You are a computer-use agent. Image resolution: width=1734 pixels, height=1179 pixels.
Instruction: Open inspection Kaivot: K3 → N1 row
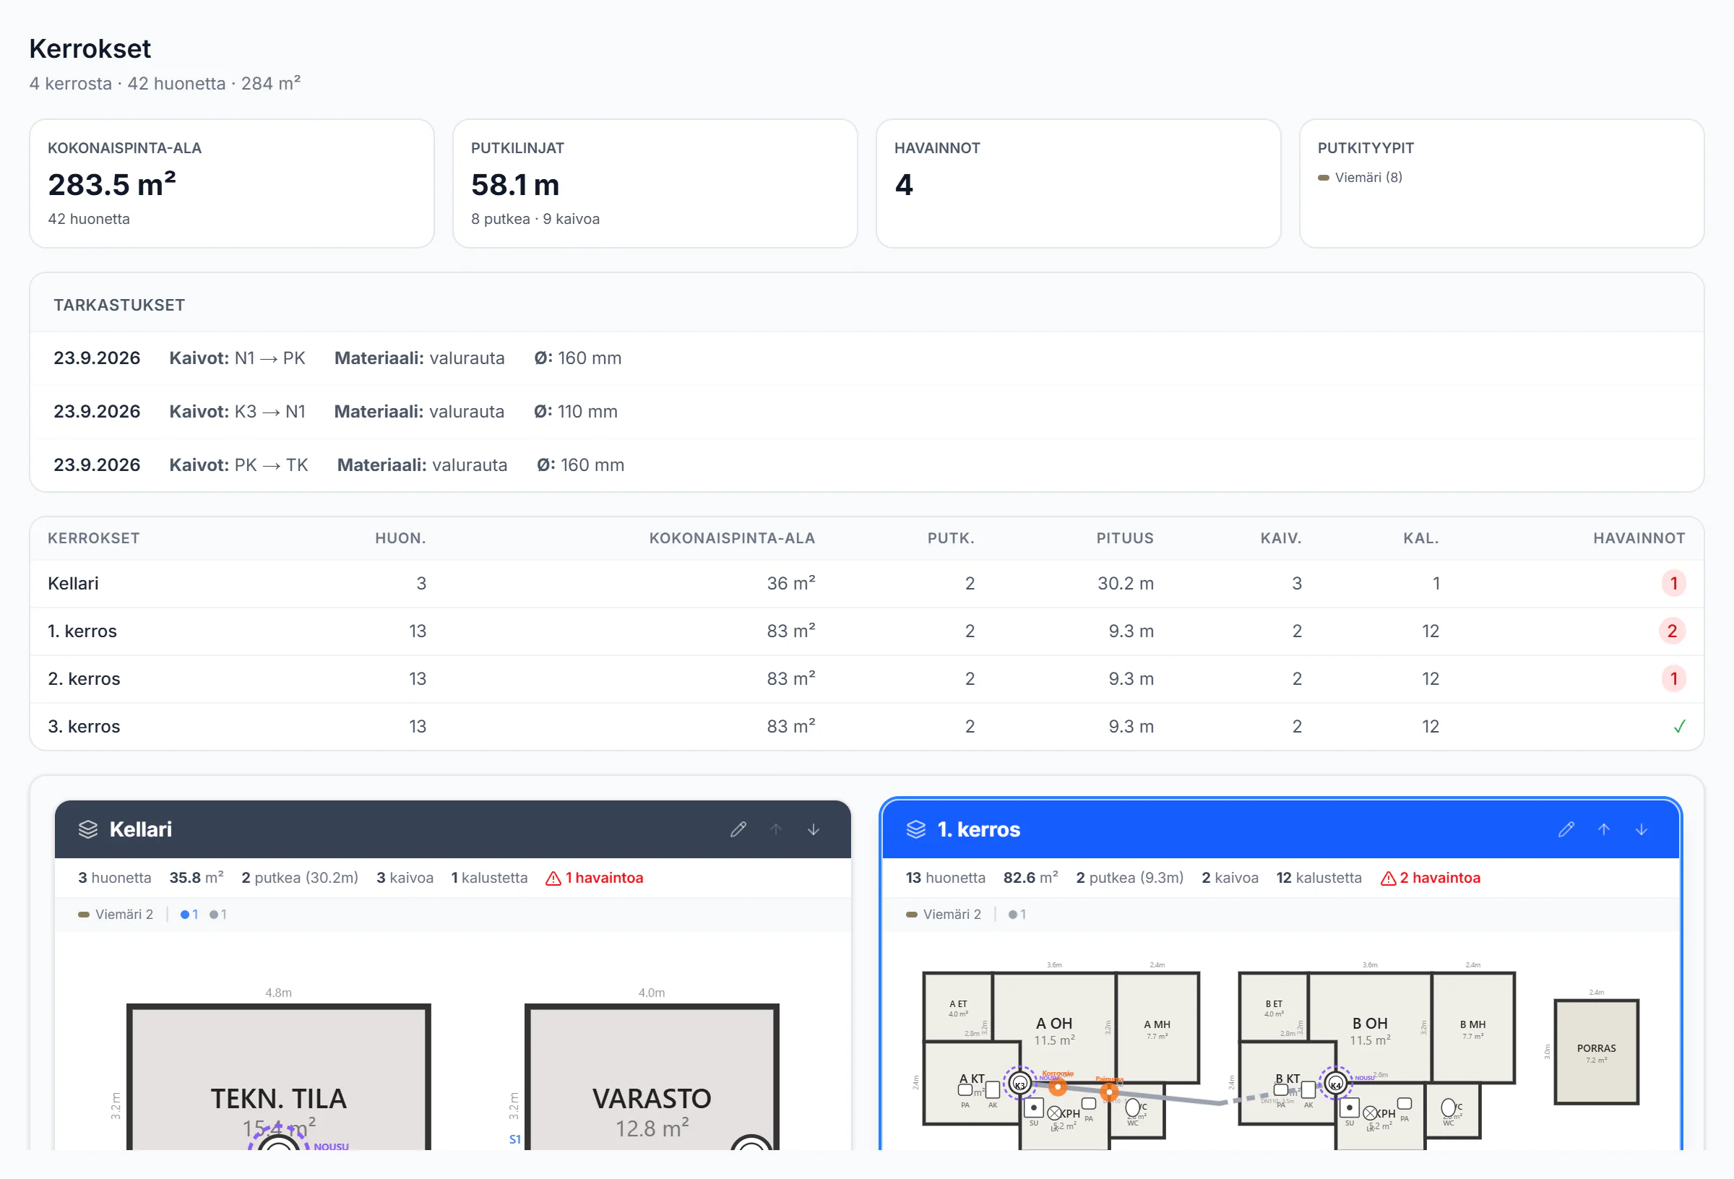point(866,412)
